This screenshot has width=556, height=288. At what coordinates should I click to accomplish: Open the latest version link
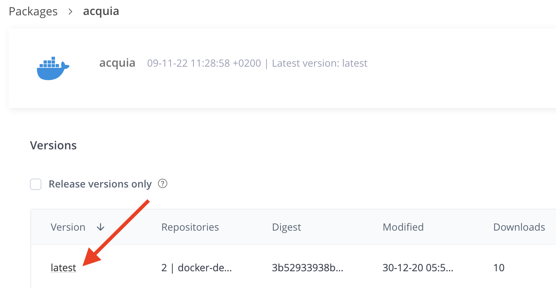coord(64,268)
